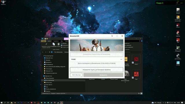Select the Apex Legends desktop shortcut
185x104 pixels.
(x=178, y=34)
